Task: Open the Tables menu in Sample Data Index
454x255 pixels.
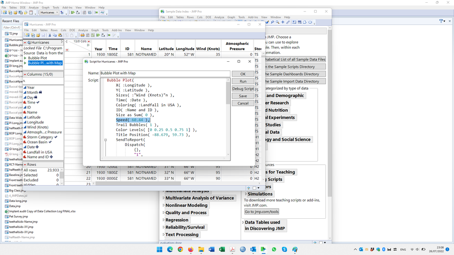Action: tap(180, 17)
